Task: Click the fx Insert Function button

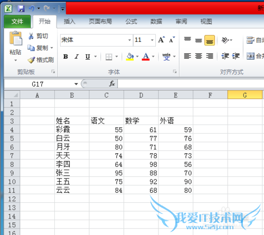Action: pos(112,83)
